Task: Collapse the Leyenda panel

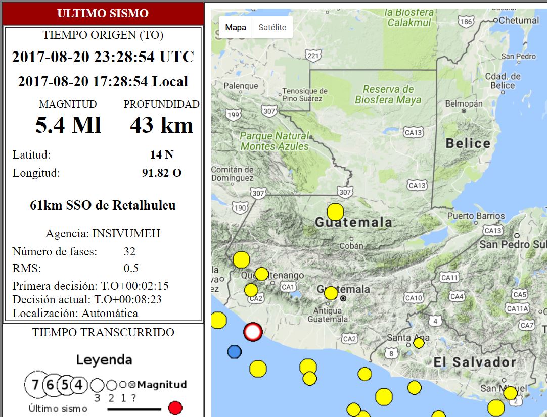Action: (x=103, y=359)
